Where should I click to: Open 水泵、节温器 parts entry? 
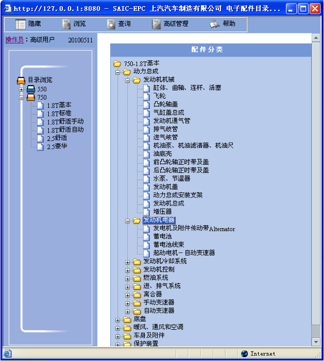[x=172, y=179]
